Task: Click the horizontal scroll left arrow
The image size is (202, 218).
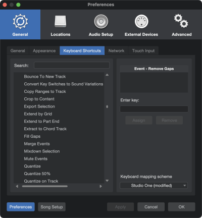Action: pos(17,186)
